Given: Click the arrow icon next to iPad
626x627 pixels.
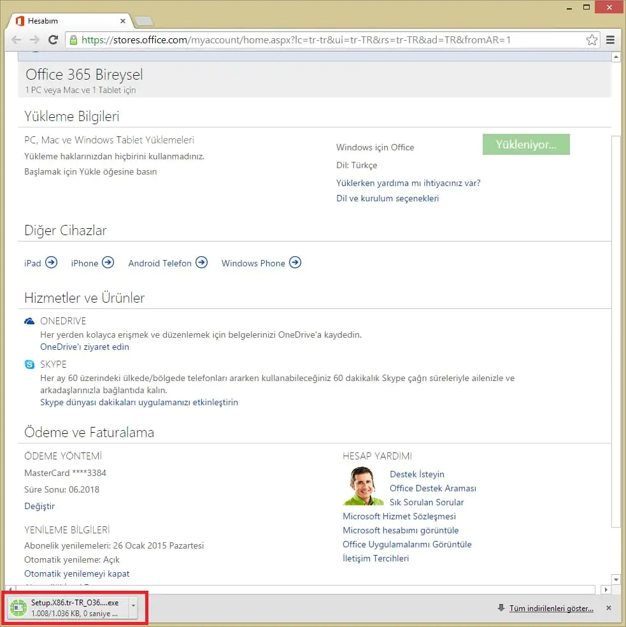Looking at the screenshot, I should pyautogui.click(x=52, y=263).
